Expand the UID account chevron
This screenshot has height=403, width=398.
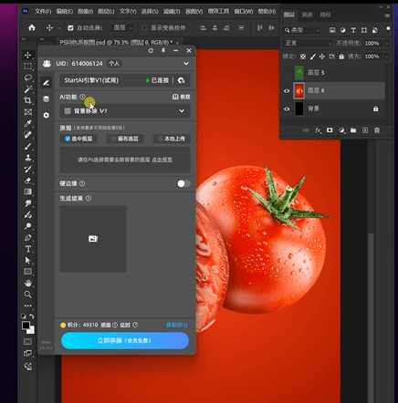click(186, 63)
